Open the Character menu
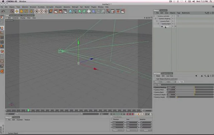This screenshot has height=135, width=214. point(59,7)
